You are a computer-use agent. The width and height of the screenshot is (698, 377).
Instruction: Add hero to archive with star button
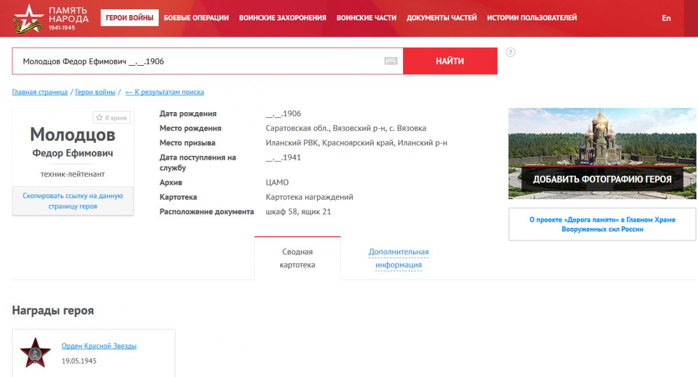coord(112,118)
